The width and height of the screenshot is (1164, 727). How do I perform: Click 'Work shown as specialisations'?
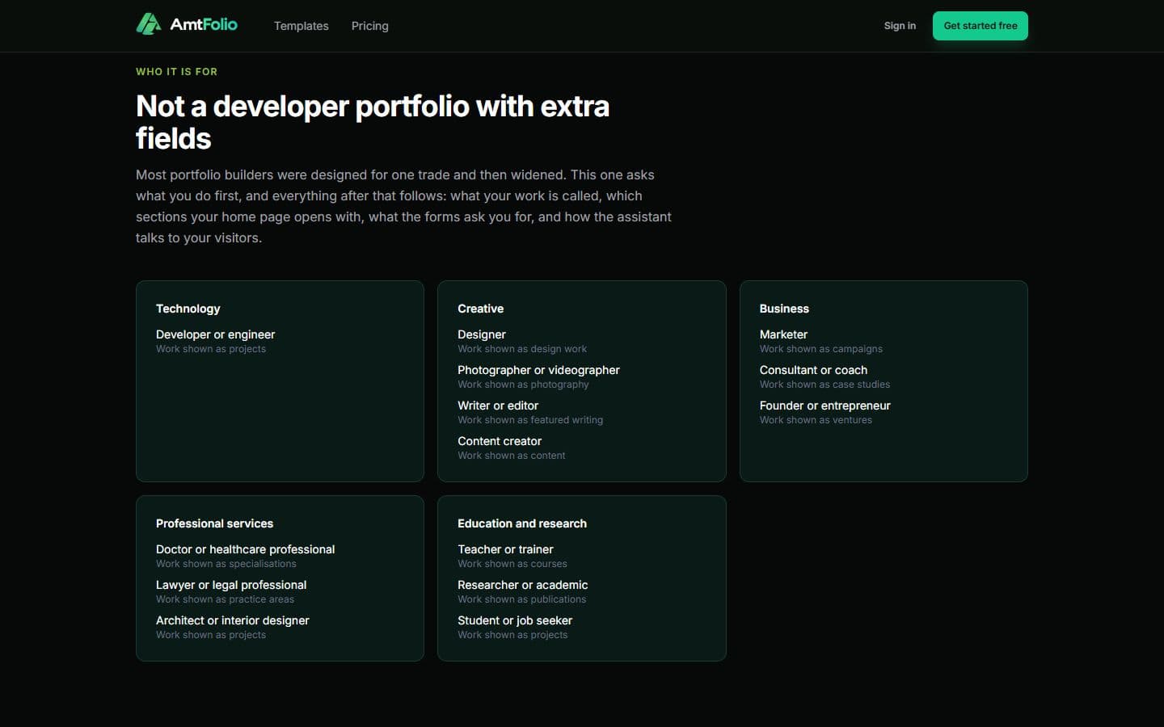pos(226,564)
